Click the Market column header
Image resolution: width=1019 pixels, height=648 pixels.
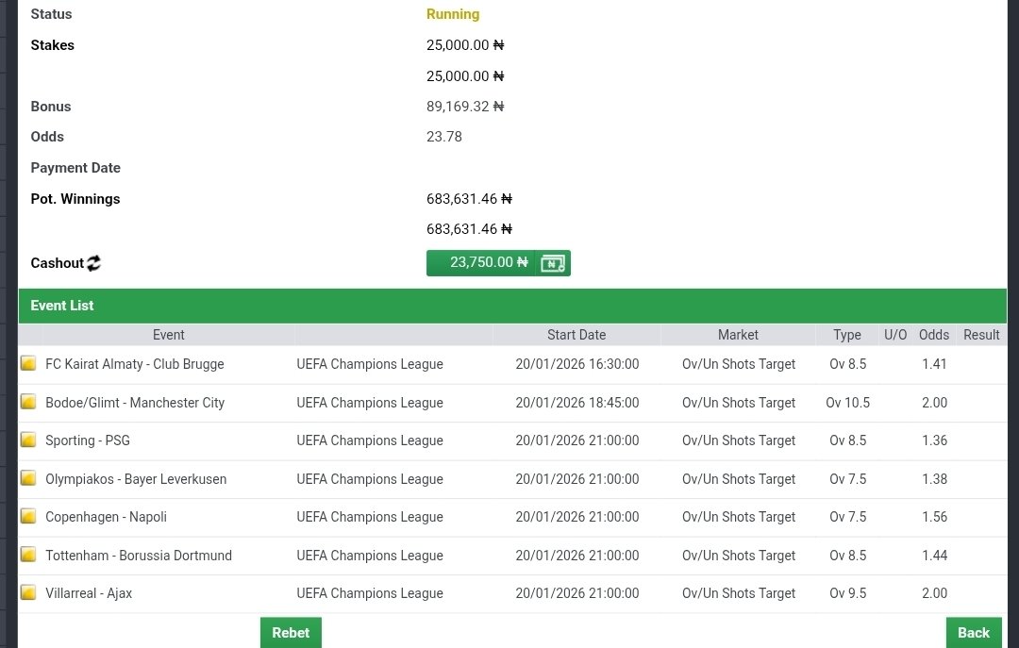click(738, 335)
